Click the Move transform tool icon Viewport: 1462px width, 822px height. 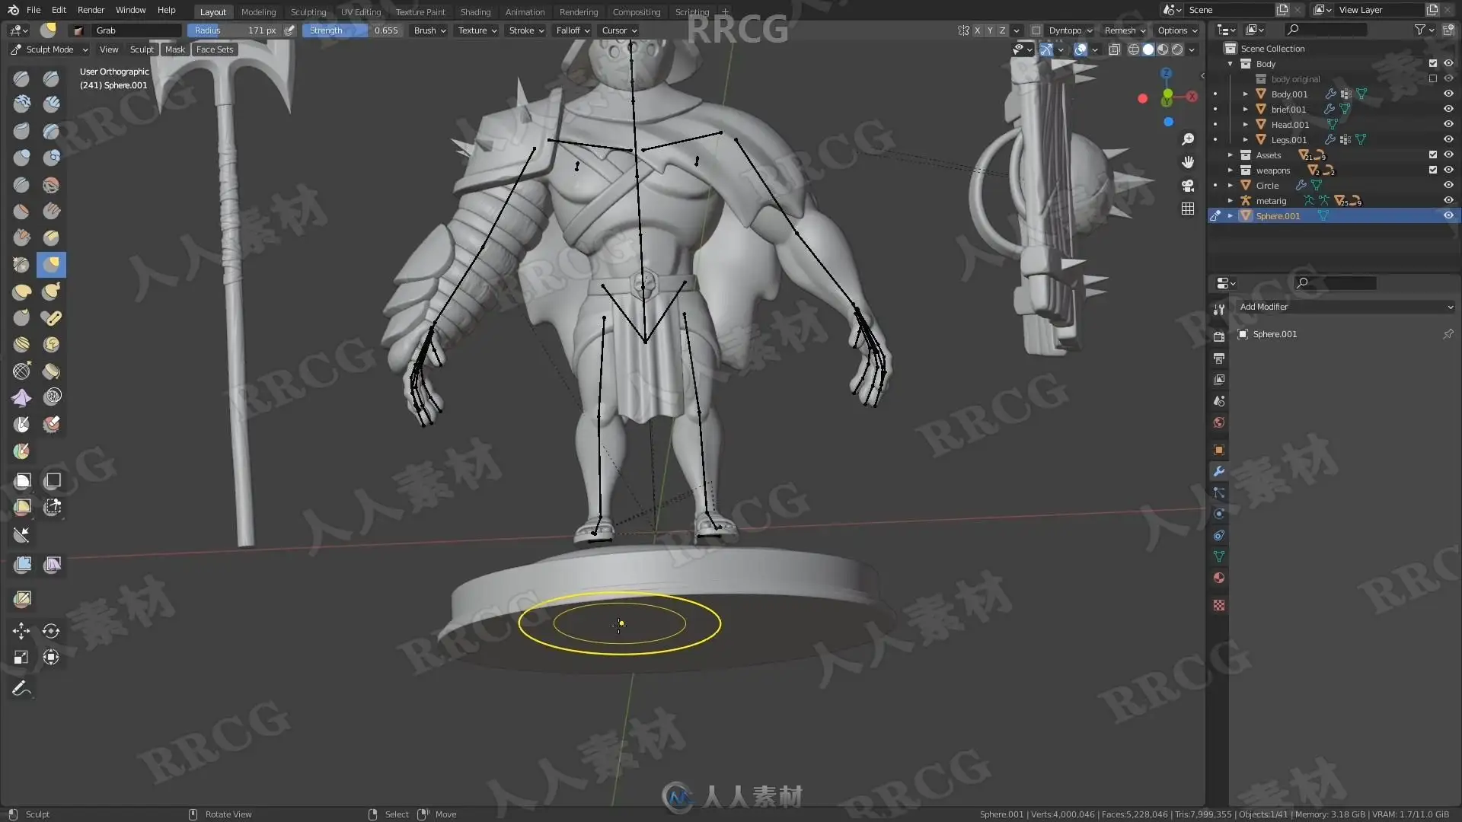pyautogui.click(x=21, y=630)
